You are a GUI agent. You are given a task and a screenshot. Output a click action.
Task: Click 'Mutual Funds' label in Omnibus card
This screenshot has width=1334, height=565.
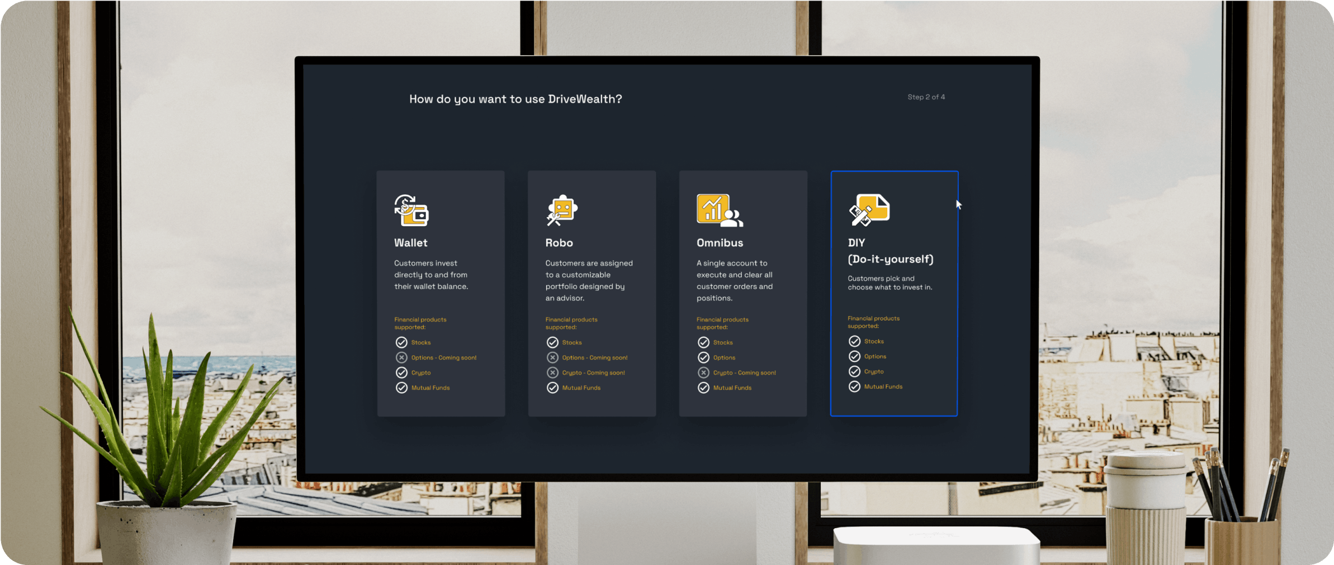tap(732, 388)
